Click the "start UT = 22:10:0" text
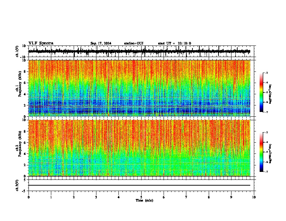The image size is (286, 221). (174, 43)
